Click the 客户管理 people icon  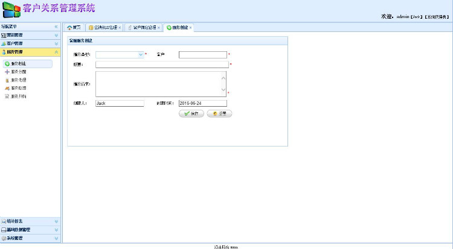click(x=4, y=43)
